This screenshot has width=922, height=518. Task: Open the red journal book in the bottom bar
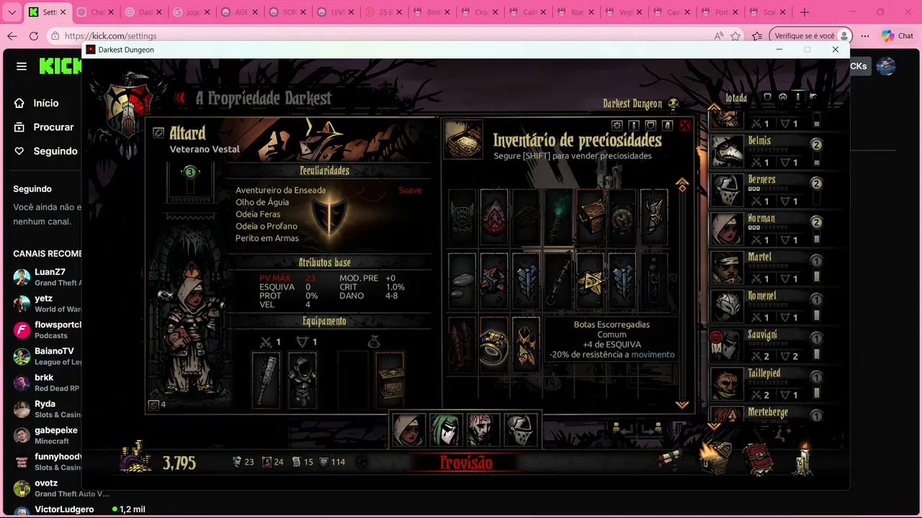pos(758,459)
